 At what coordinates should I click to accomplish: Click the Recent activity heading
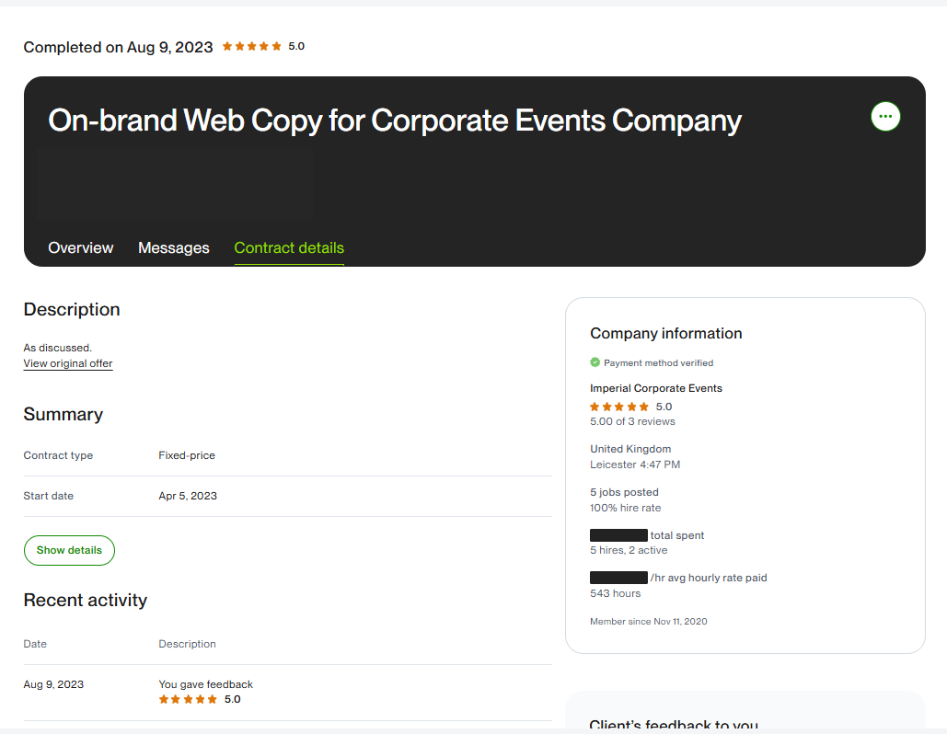click(86, 601)
